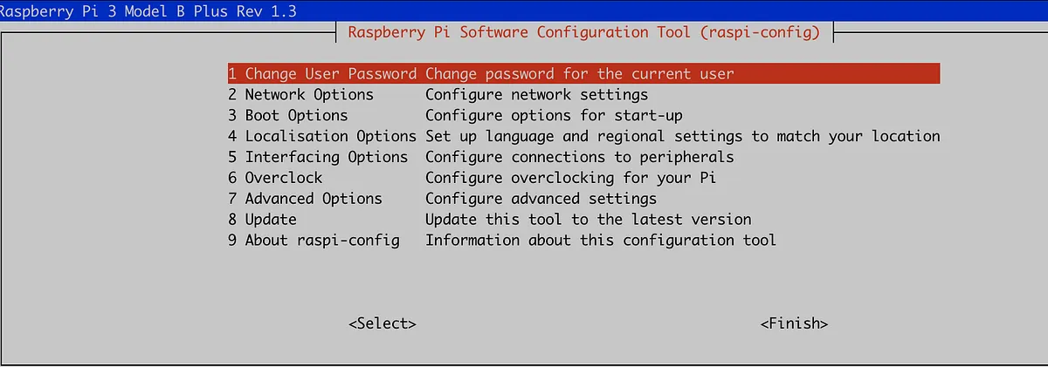1048x367 pixels.
Task: Choose Boot Options in the menu
Action: point(287,115)
